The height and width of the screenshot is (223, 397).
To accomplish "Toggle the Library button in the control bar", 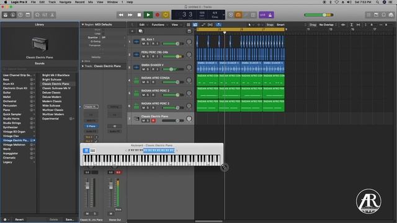I will click(x=6, y=15).
